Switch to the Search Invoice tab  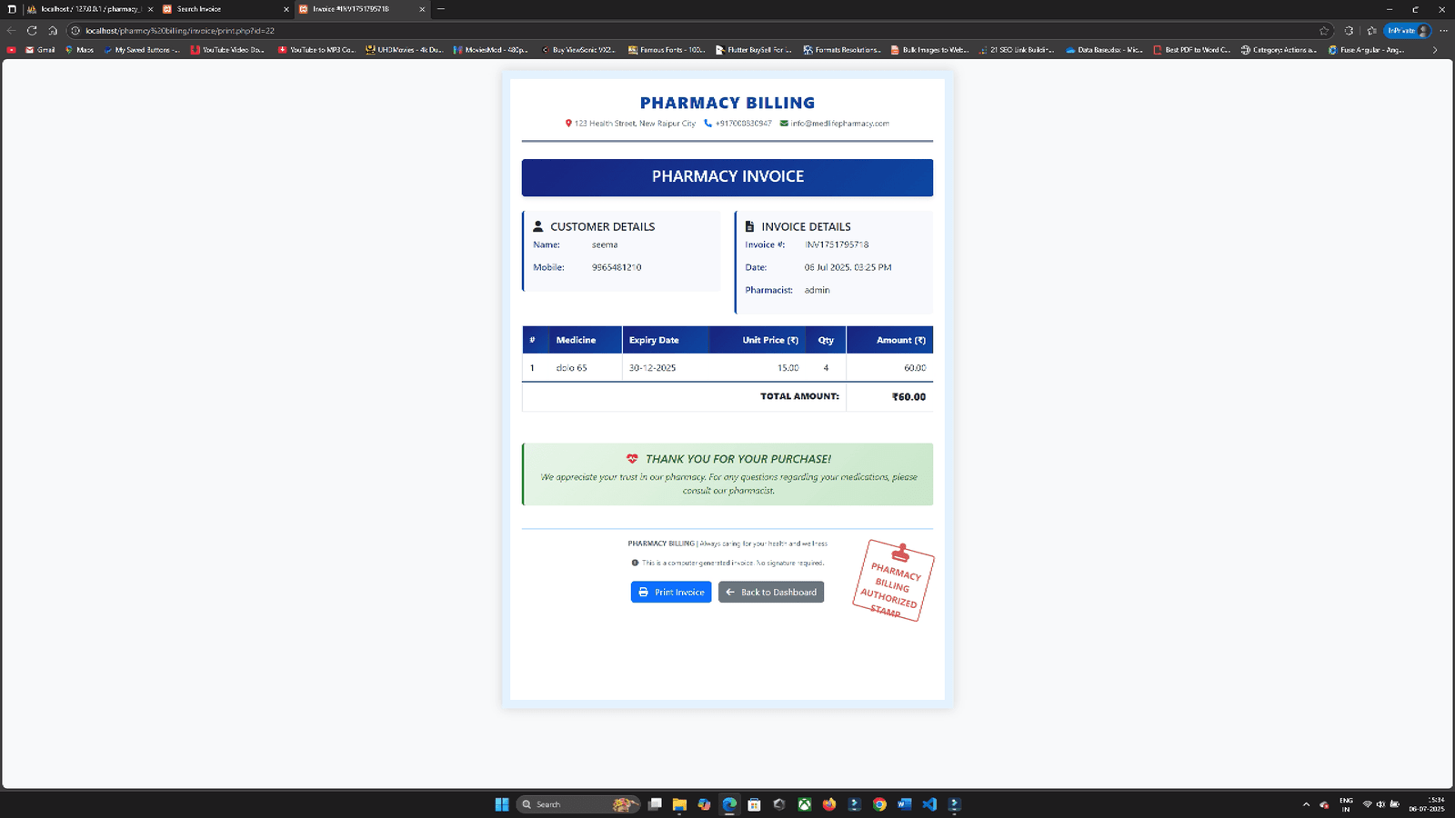coord(218,9)
